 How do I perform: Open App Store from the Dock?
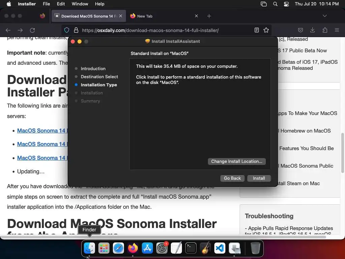click(x=147, y=248)
